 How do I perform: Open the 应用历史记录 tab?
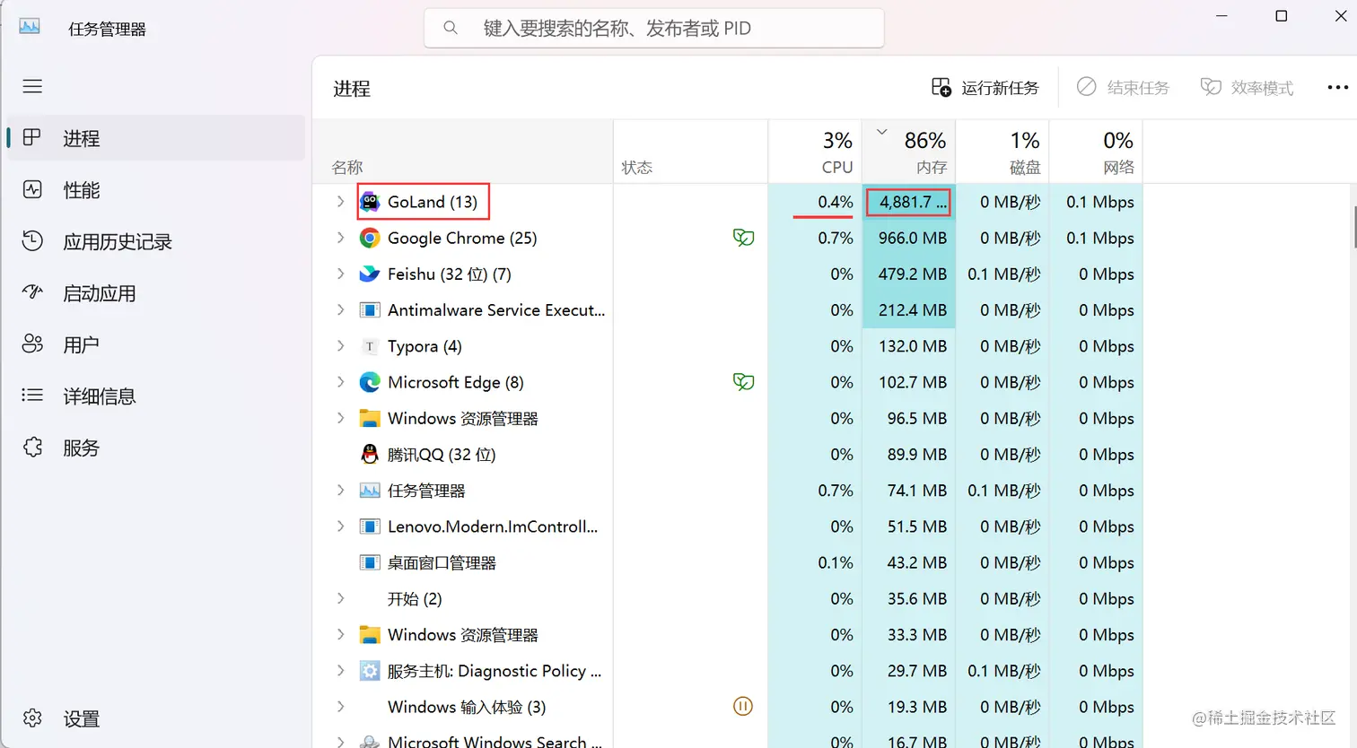pyautogui.click(x=156, y=241)
